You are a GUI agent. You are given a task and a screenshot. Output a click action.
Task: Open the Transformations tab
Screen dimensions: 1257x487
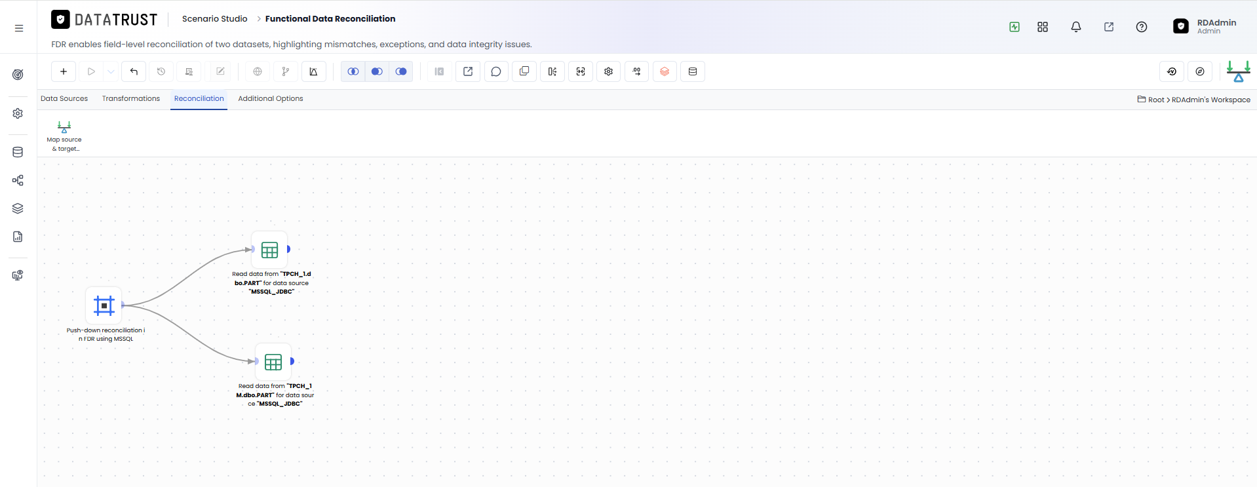(131, 98)
